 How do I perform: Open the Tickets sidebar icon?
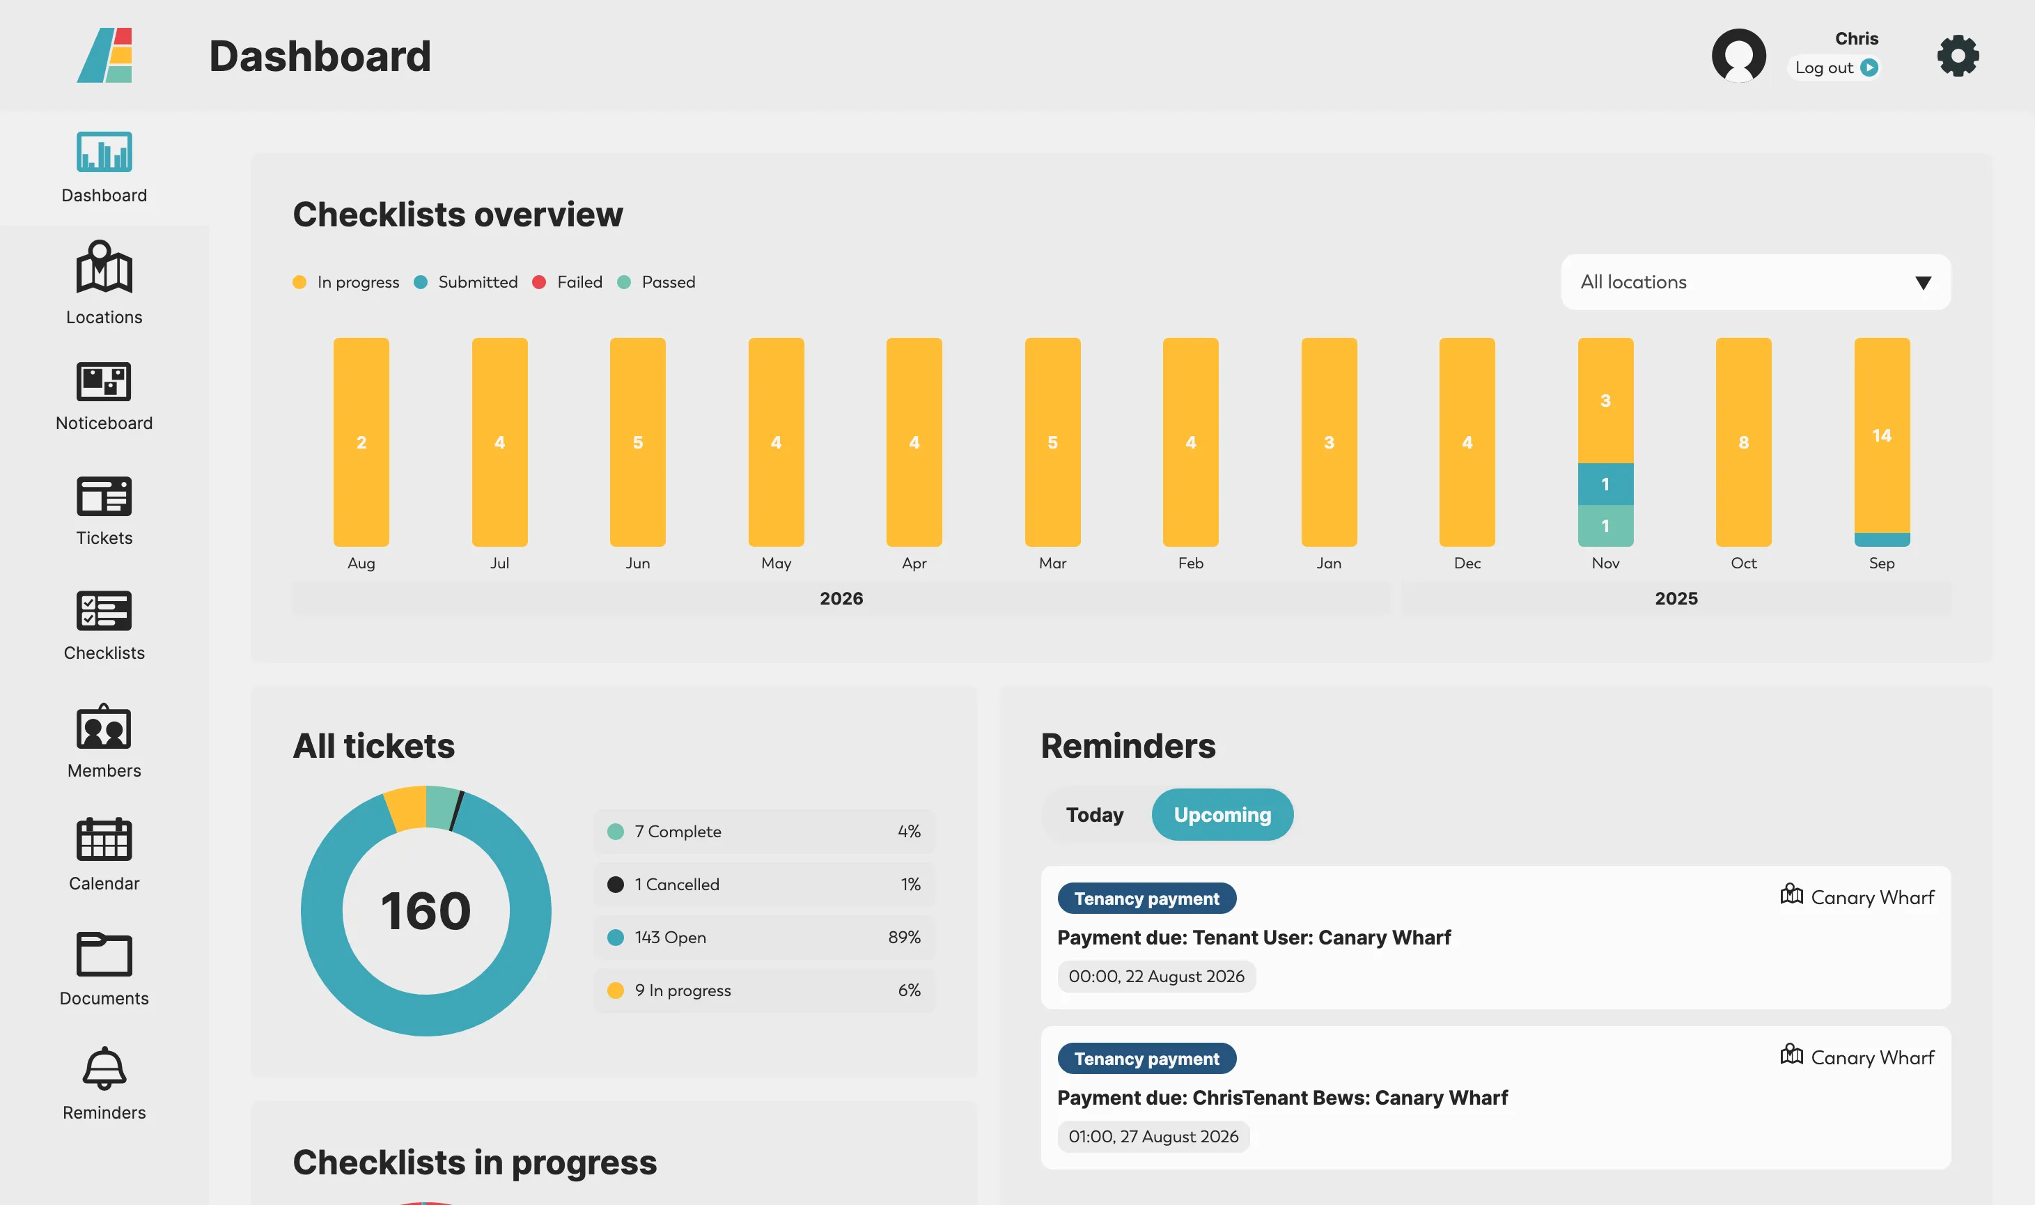[104, 495]
